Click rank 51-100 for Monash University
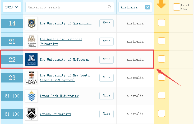Viewport: 194px width, 124px height. [12, 114]
